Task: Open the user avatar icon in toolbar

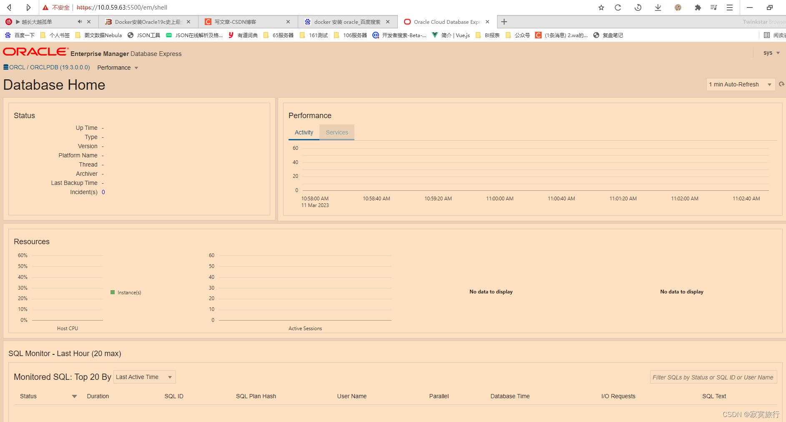Action: coord(678,8)
